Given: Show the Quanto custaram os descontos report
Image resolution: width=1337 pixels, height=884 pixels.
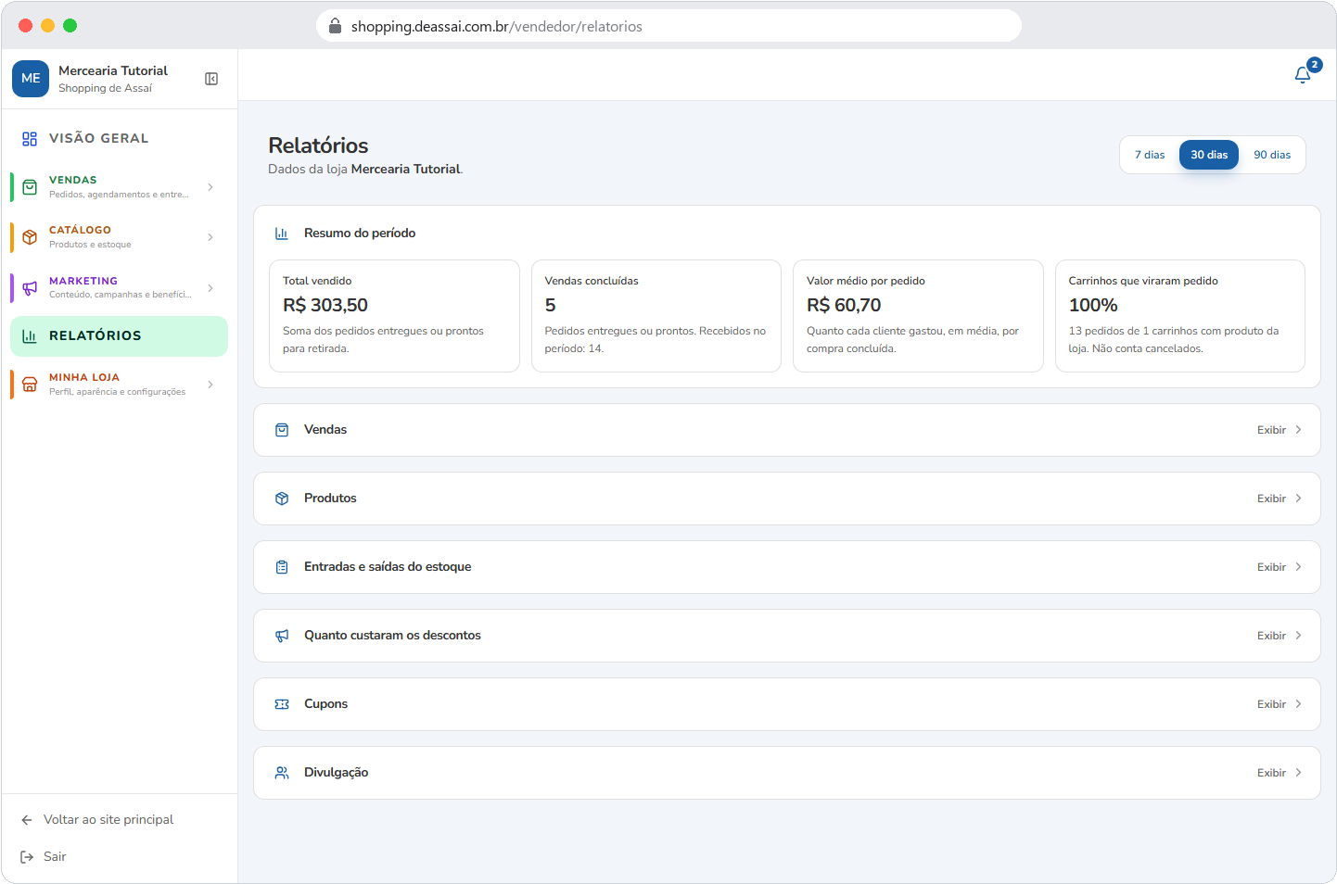Looking at the screenshot, I should point(1280,636).
